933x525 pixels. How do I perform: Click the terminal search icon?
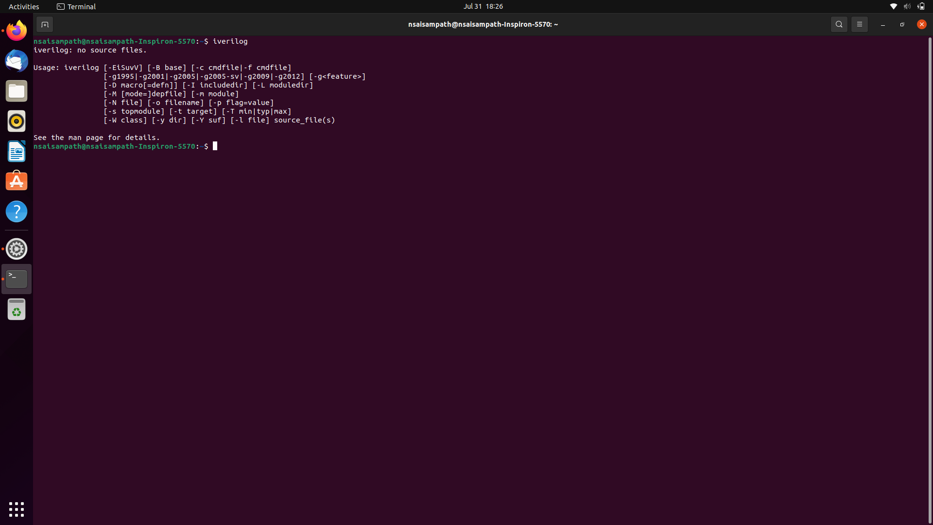[x=839, y=24]
